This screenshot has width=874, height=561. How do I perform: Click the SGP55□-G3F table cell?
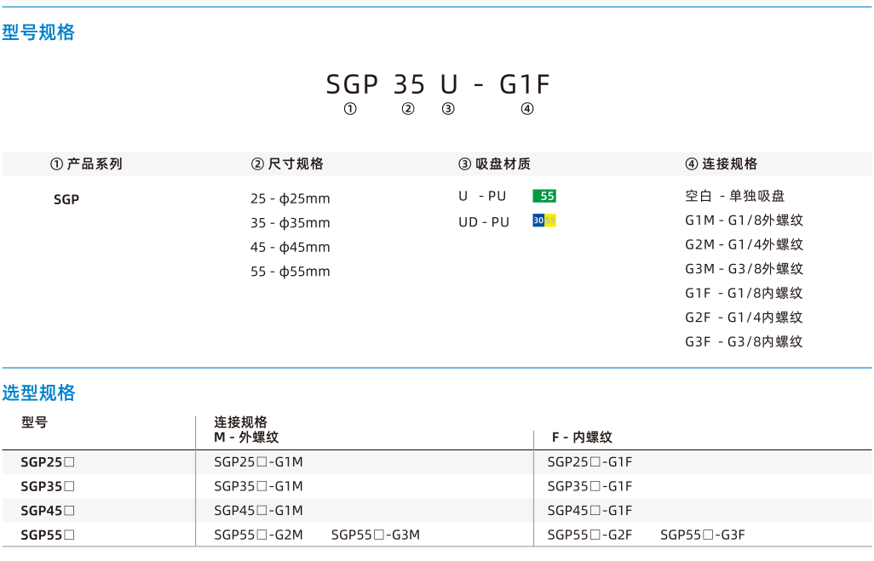pos(703,535)
